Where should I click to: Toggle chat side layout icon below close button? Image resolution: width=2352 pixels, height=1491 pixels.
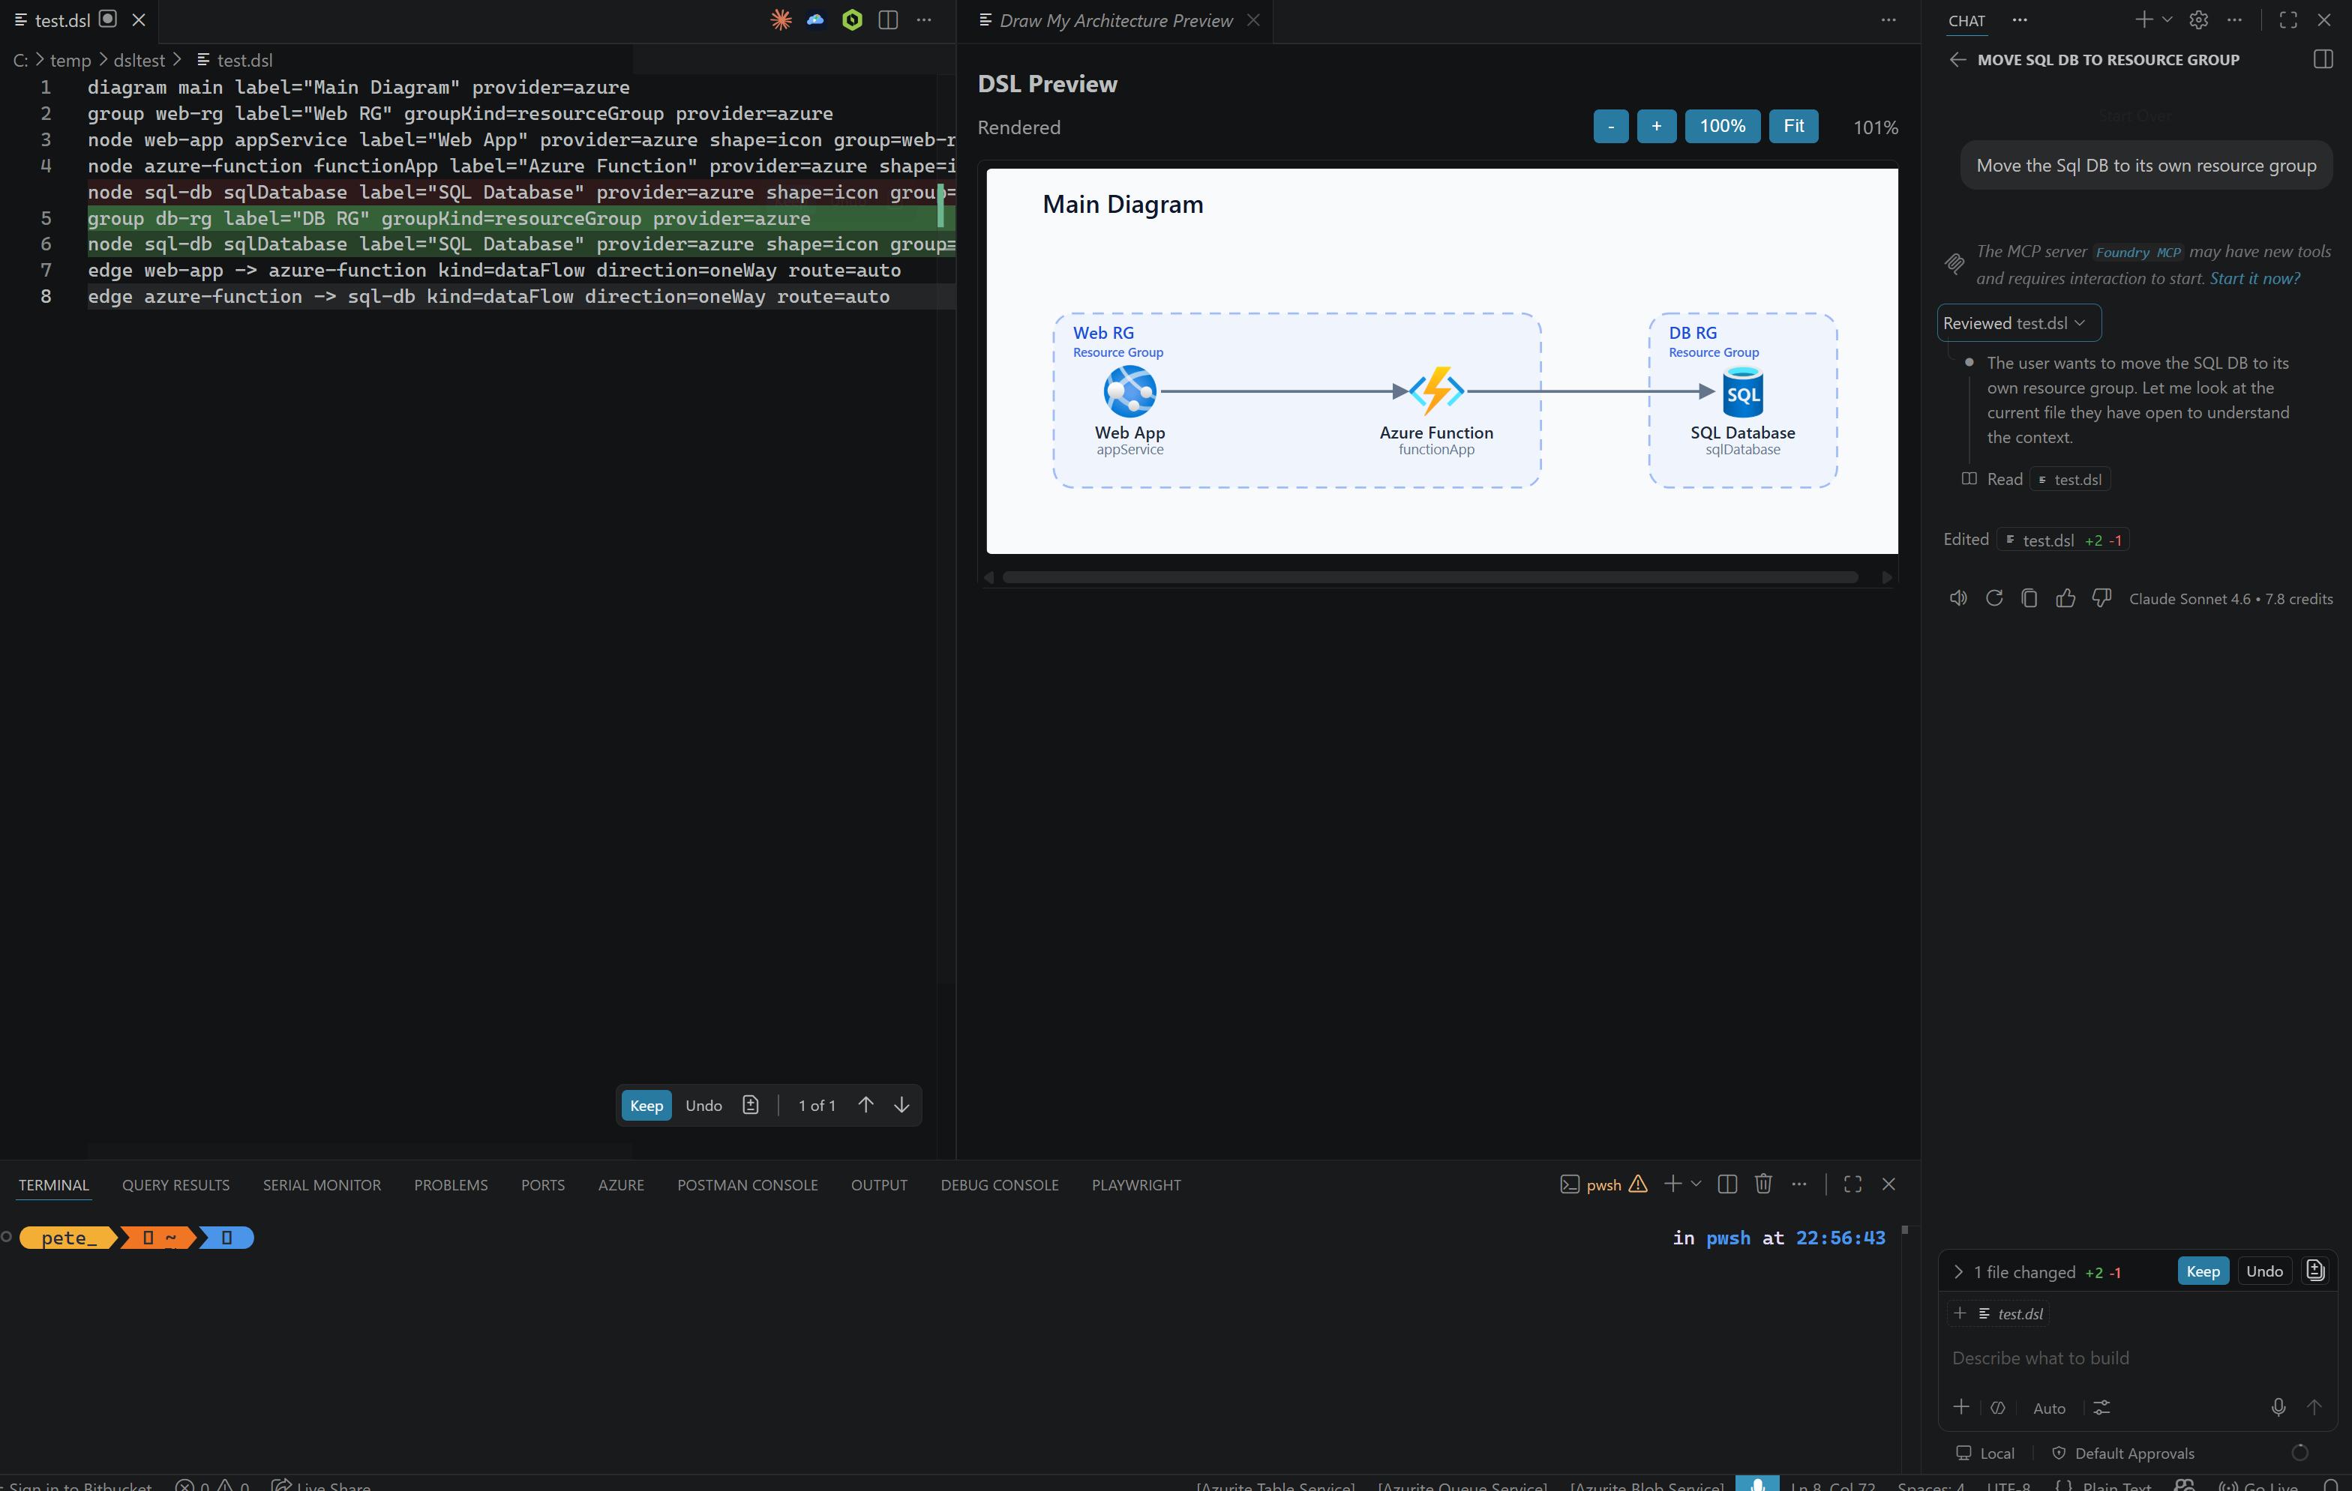(x=2323, y=59)
